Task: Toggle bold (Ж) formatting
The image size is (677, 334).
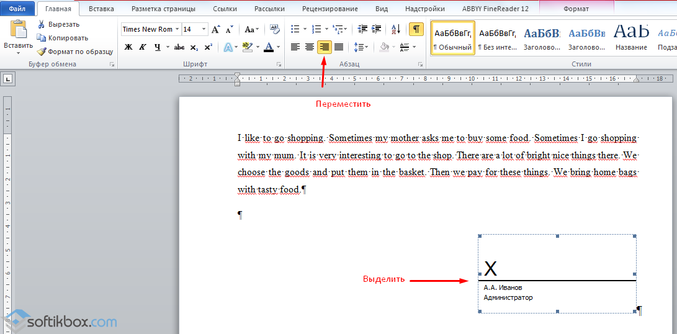Action: [x=128, y=47]
